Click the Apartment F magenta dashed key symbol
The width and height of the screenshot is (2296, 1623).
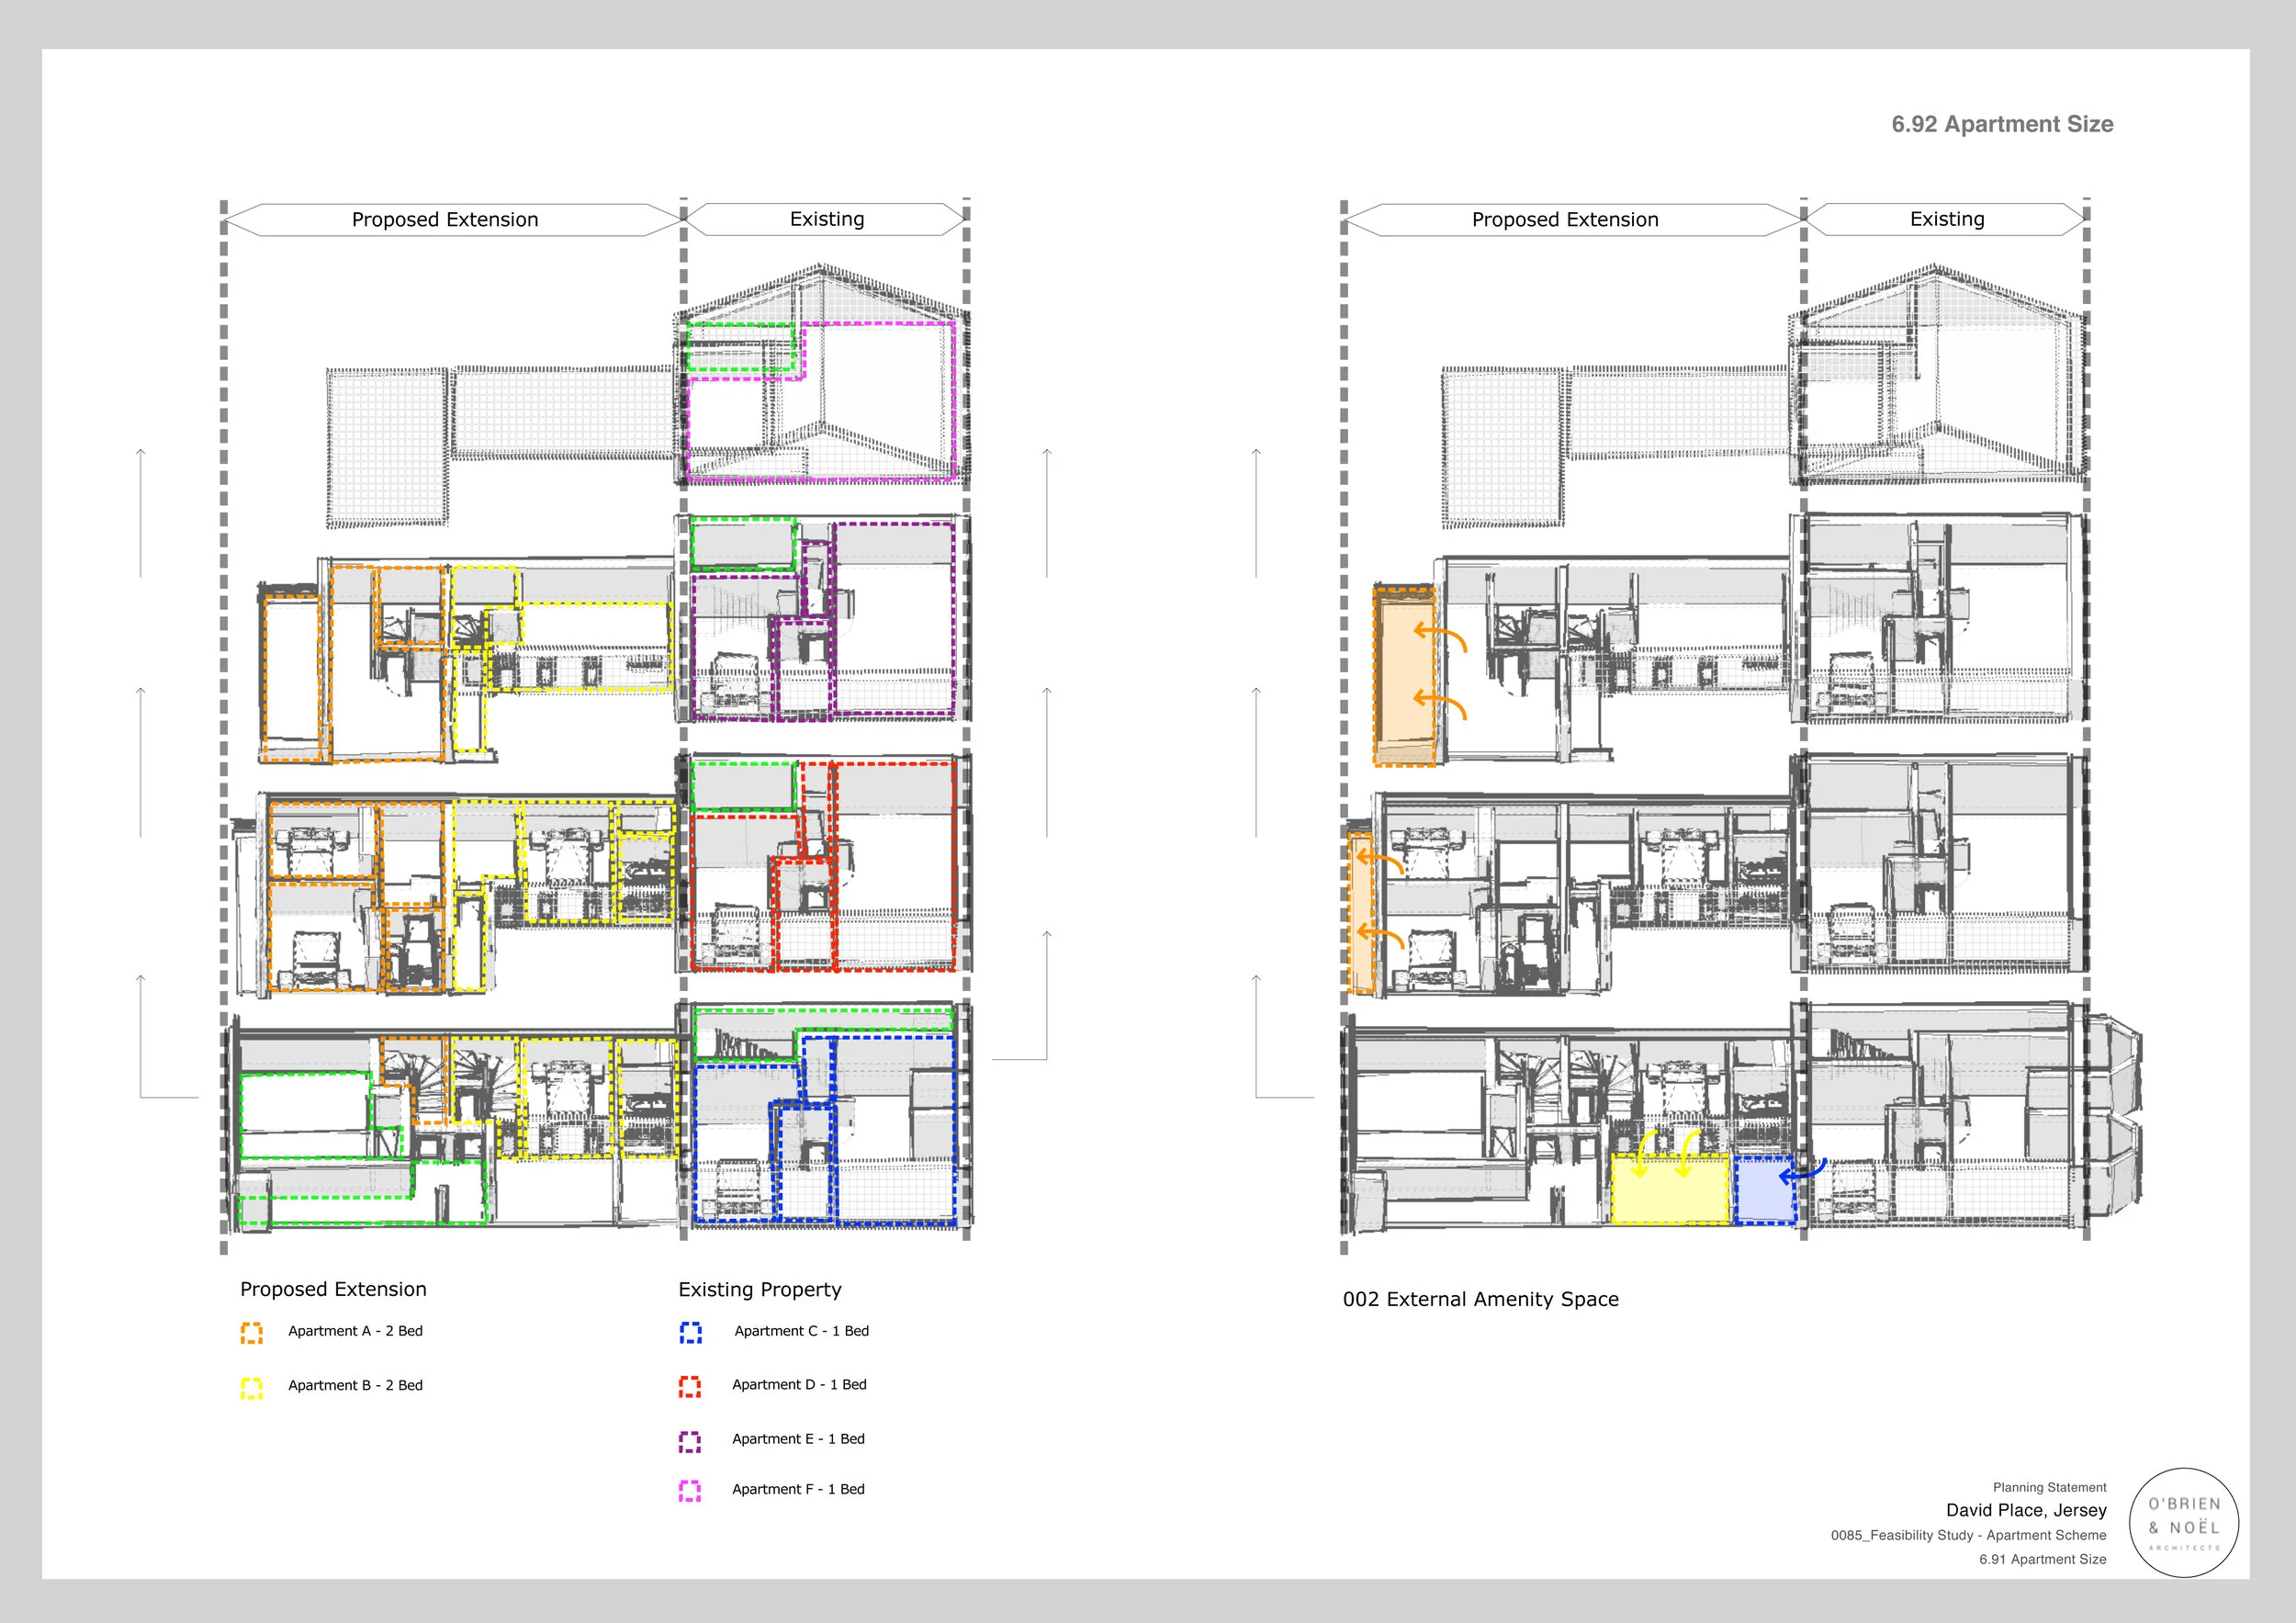point(689,1489)
